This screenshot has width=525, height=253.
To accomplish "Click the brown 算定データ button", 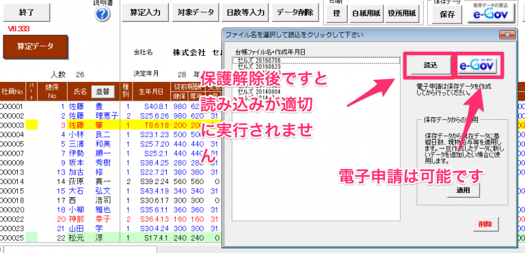I will [35, 46].
